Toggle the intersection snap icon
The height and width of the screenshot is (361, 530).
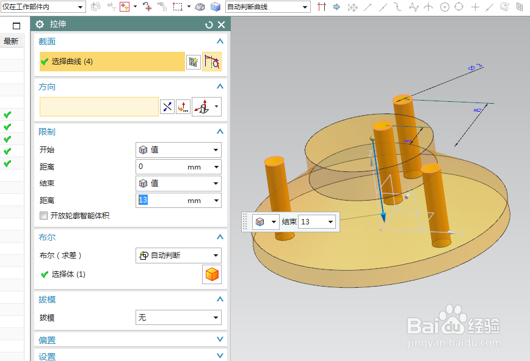(x=429, y=7)
